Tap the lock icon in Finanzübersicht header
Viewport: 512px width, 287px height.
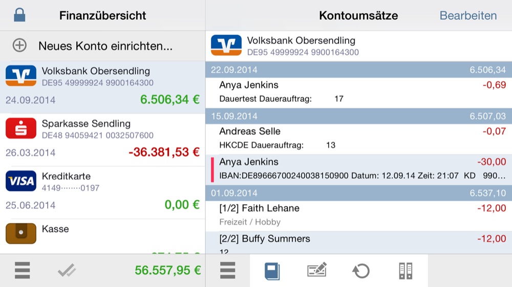(x=20, y=15)
